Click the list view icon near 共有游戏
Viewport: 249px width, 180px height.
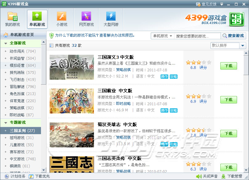(51, 46)
